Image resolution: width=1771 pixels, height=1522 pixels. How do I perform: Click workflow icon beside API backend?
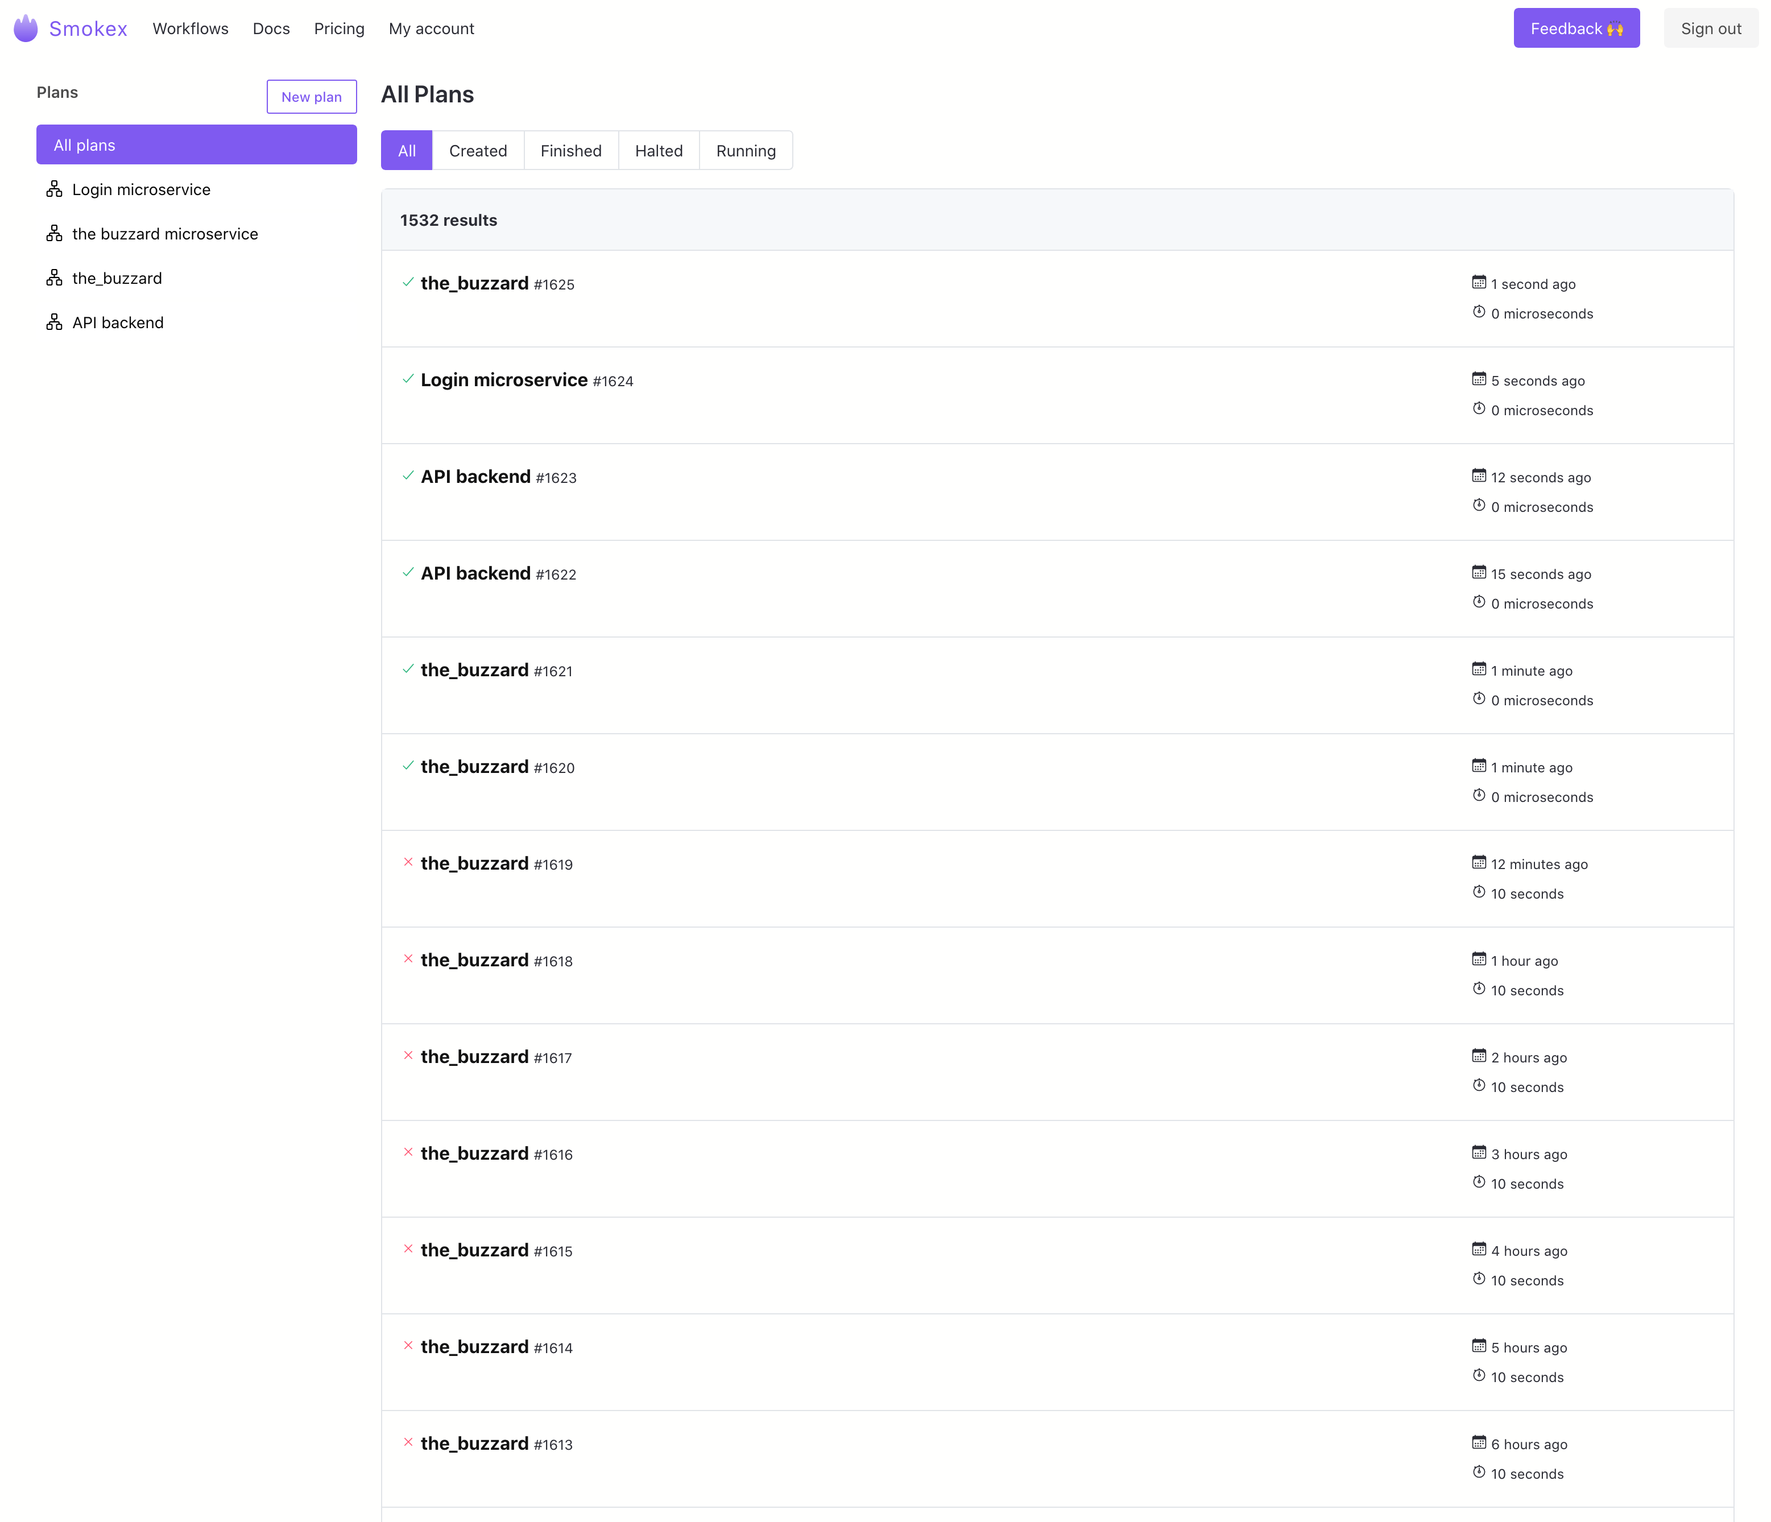pos(54,322)
